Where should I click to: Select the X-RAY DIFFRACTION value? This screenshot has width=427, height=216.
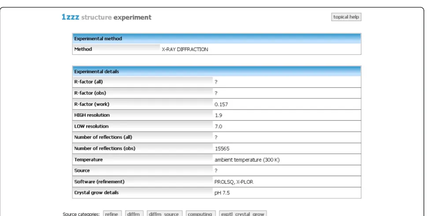click(x=185, y=49)
